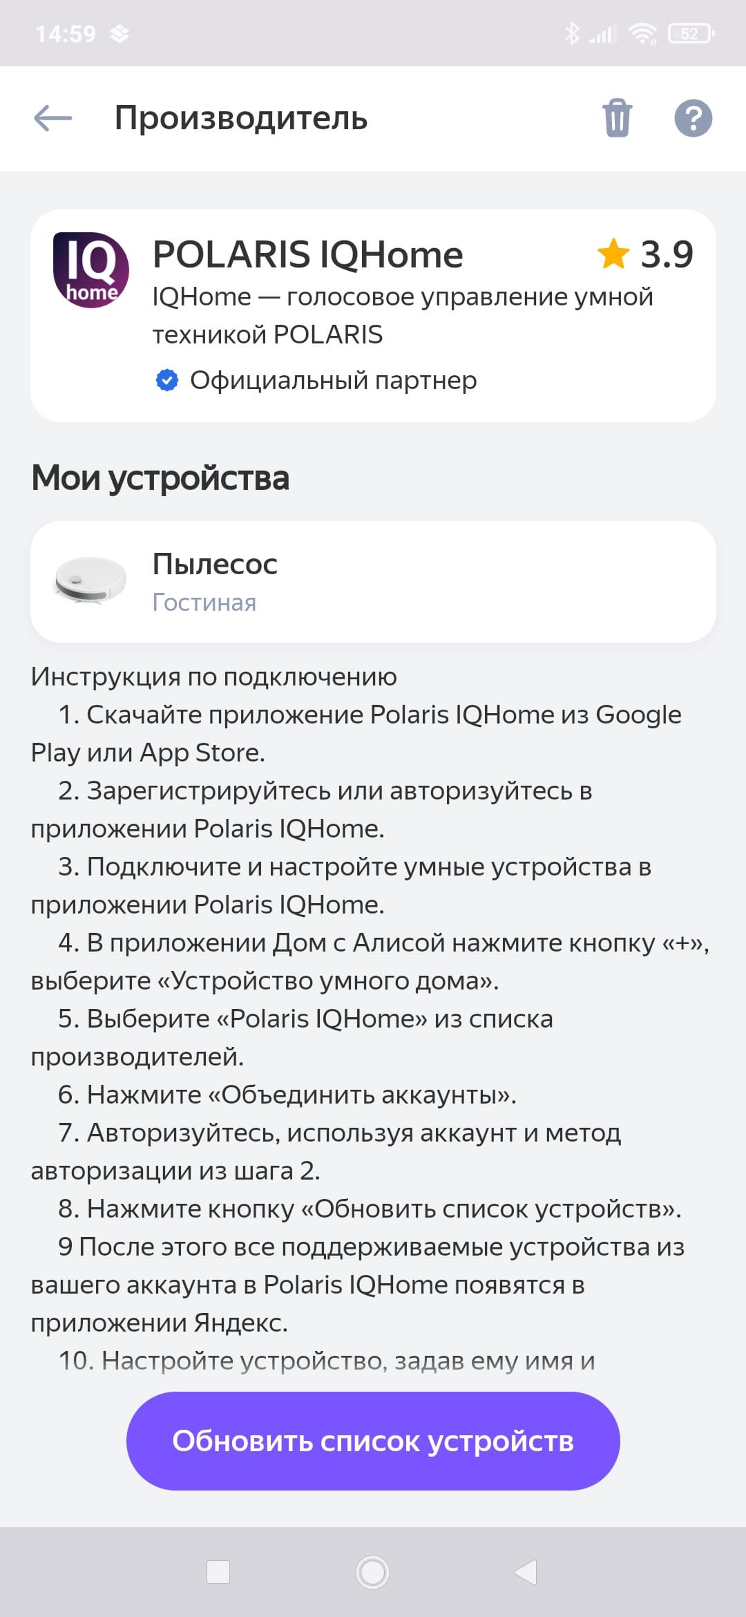The width and height of the screenshot is (746, 1617).
Task: Tap the battery indicator icon
Action: pyautogui.click(x=691, y=33)
